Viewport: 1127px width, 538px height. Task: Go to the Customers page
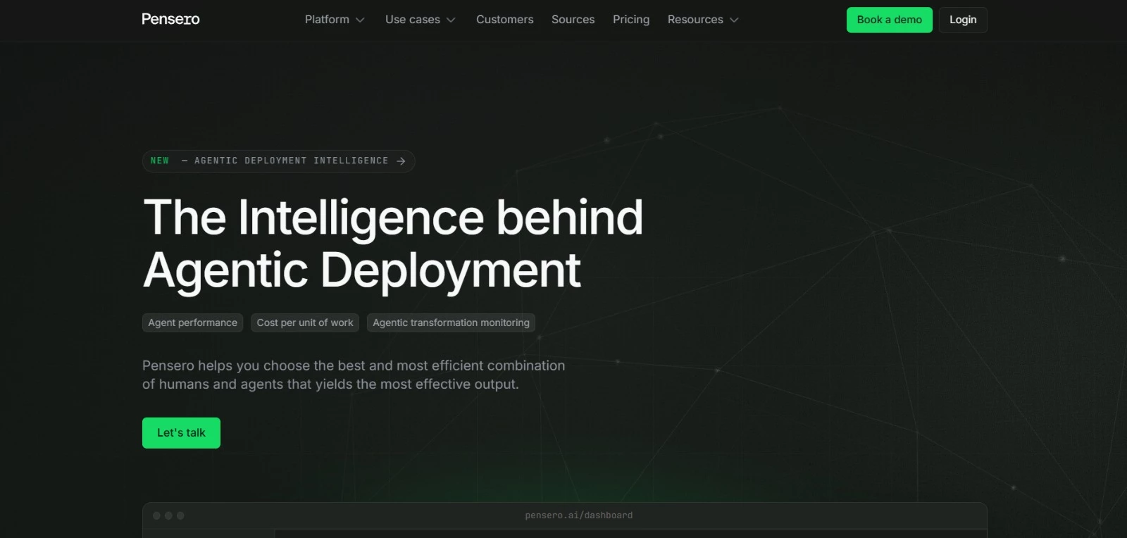(x=504, y=20)
